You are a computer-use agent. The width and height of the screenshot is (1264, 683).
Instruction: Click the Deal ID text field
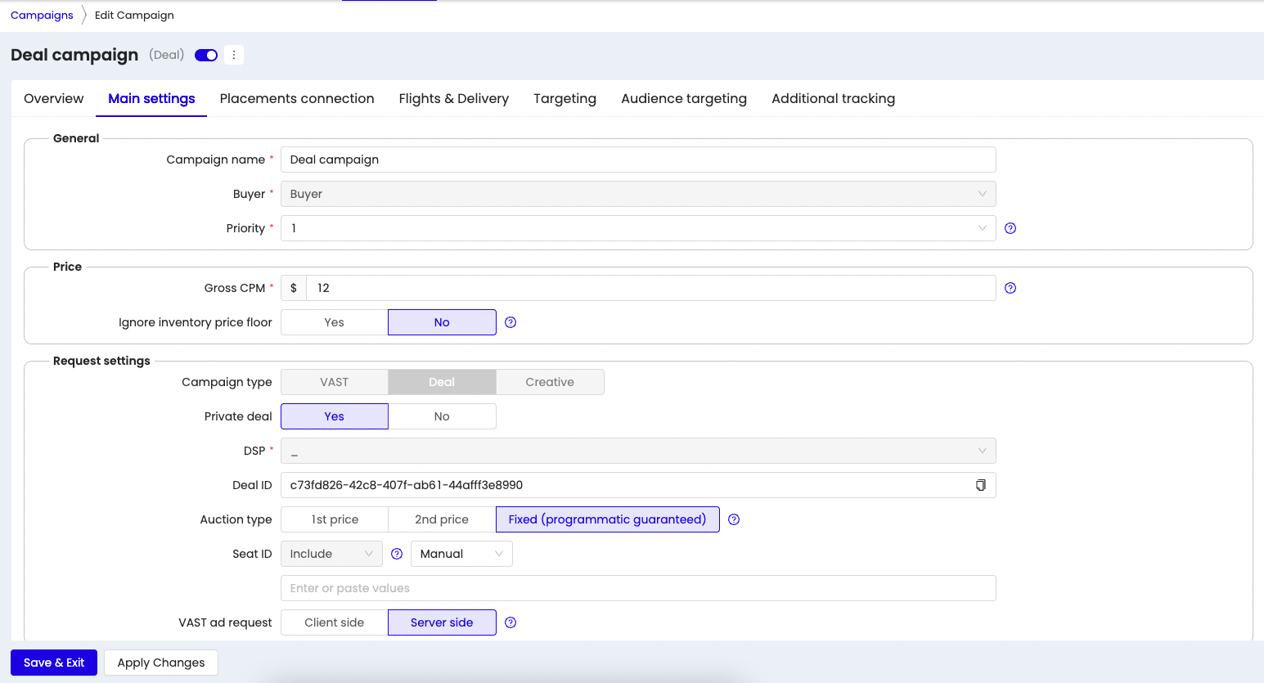tap(638, 485)
